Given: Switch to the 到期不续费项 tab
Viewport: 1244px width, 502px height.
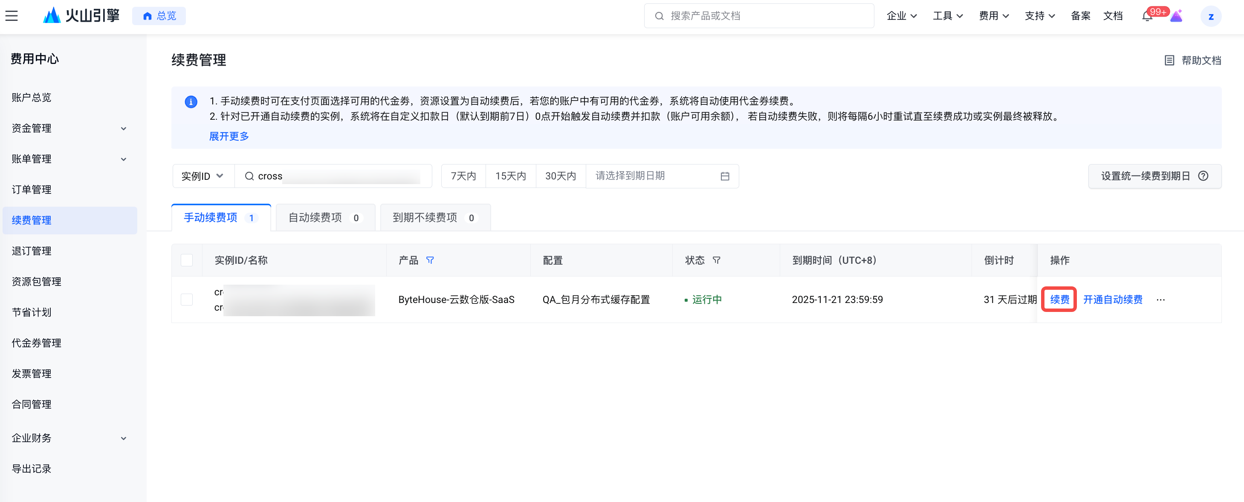Looking at the screenshot, I should (434, 218).
